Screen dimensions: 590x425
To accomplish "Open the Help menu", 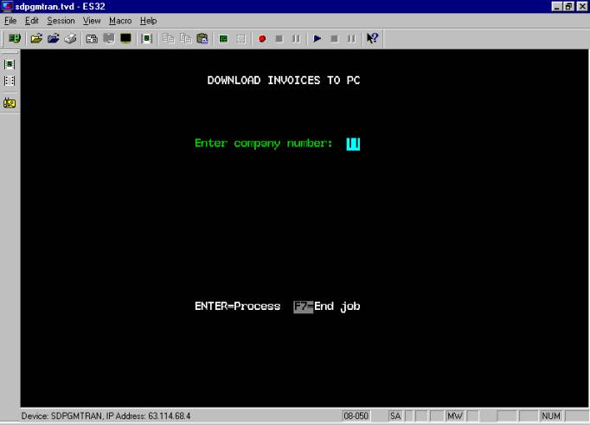I will 148,21.
